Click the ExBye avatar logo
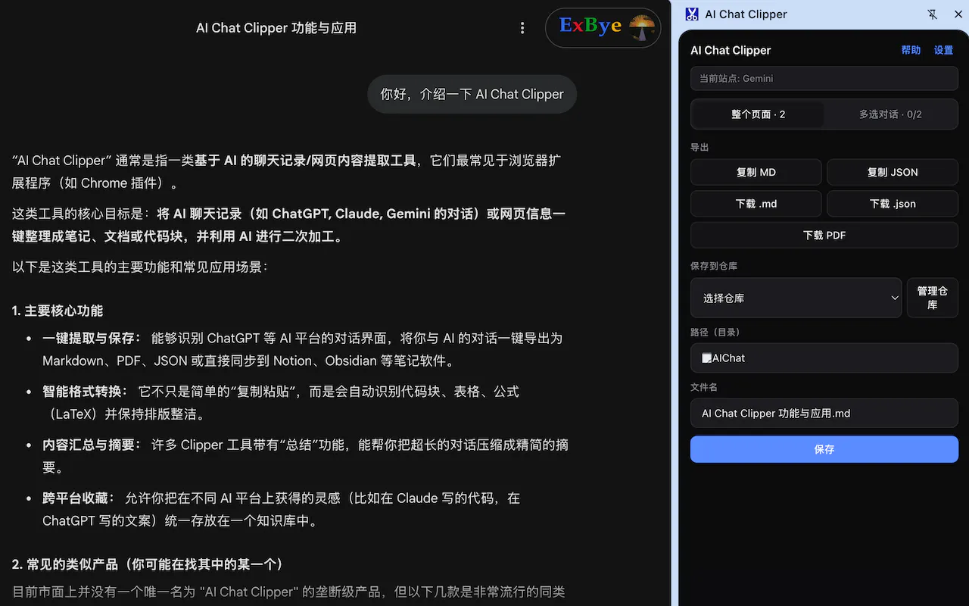The width and height of the screenshot is (969, 606). pyautogui.click(x=603, y=28)
